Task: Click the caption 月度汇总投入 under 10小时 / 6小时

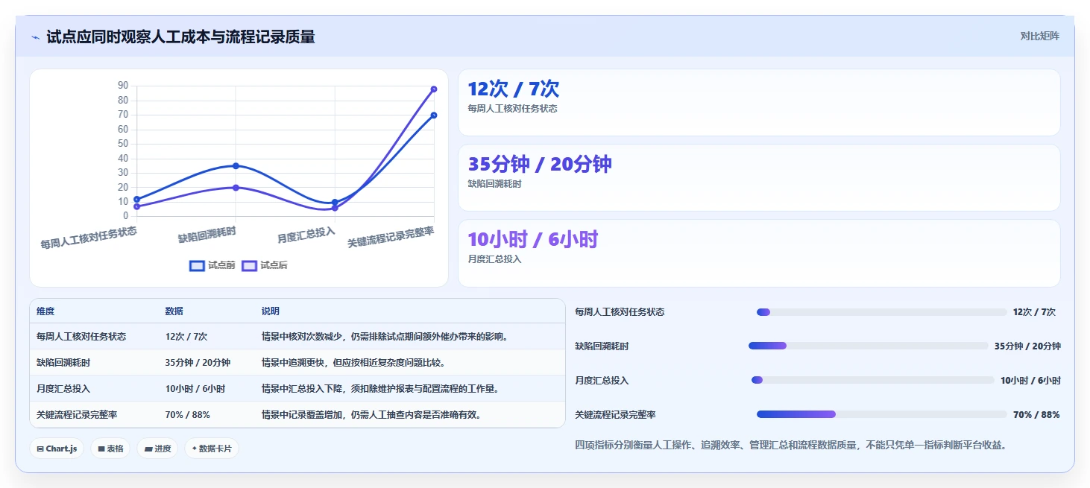Action: 494,259
